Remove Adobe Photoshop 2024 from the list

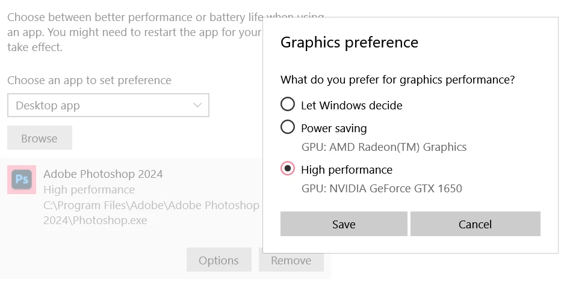pyautogui.click(x=291, y=260)
